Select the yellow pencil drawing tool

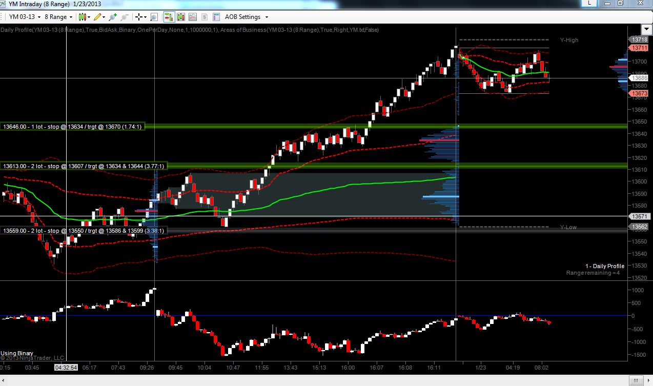[98, 17]
